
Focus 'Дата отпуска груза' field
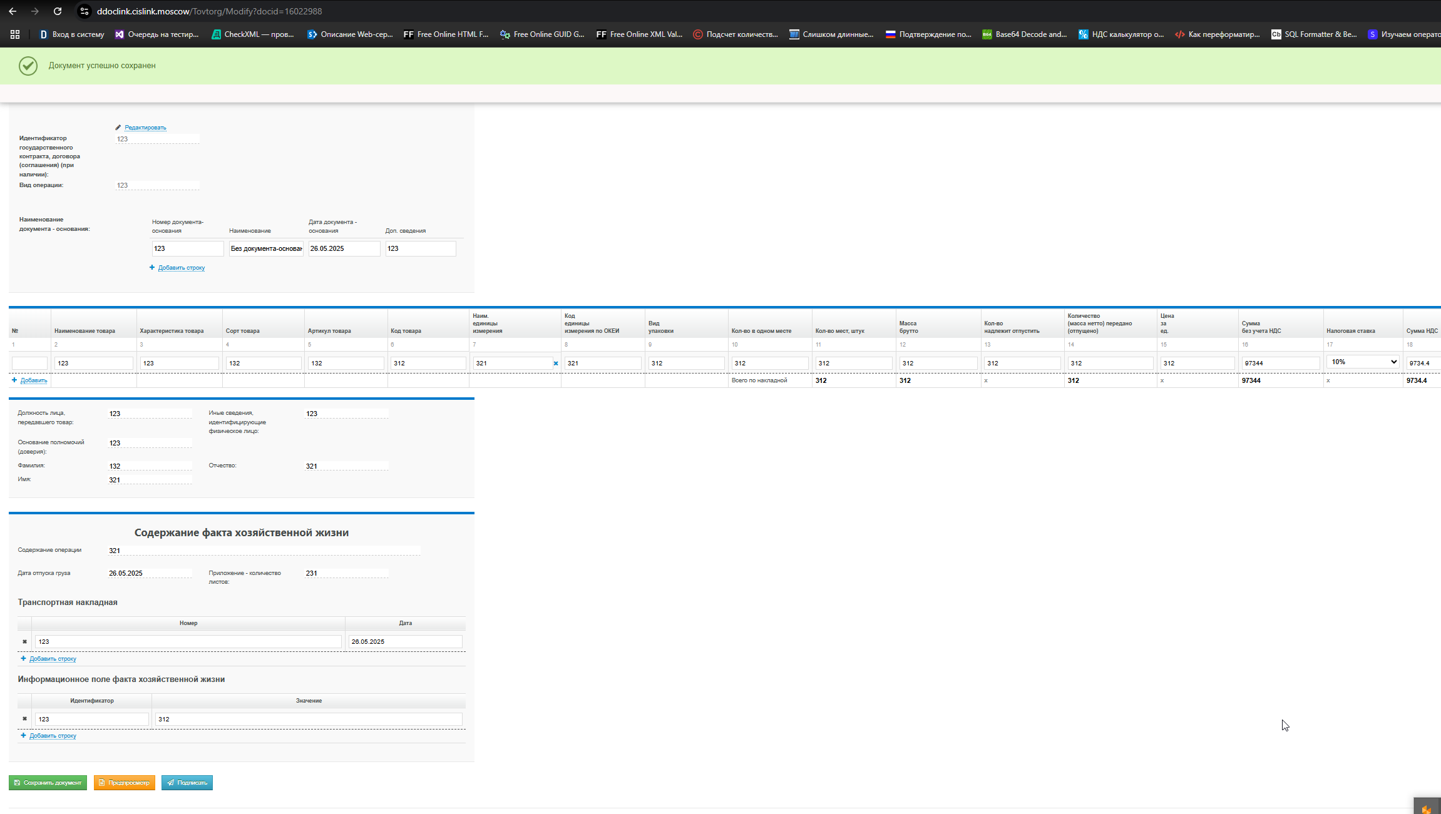point(150,573)
